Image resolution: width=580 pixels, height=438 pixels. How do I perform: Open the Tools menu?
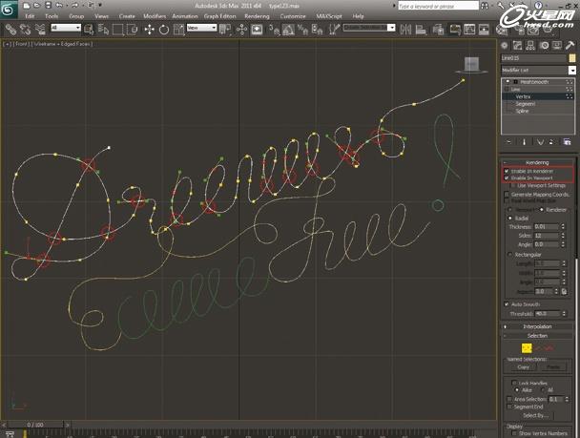click(52, 16)
